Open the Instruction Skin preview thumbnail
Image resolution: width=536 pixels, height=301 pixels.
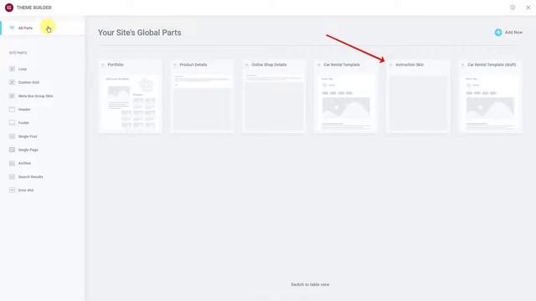418,102
